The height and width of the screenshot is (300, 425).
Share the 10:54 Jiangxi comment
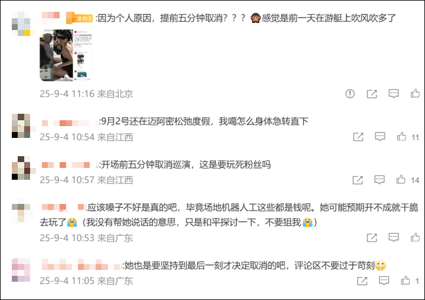click(358, 137)
